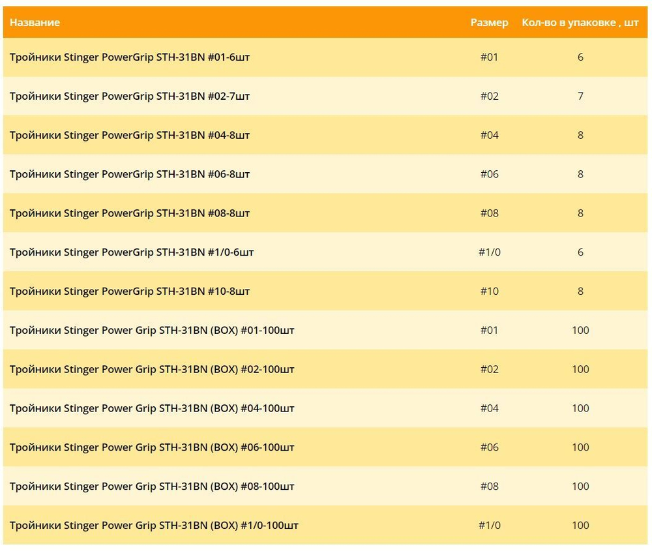Open the STH-31BN #02-7шт product name
The image size is (652, 555).
coord(130,96)
